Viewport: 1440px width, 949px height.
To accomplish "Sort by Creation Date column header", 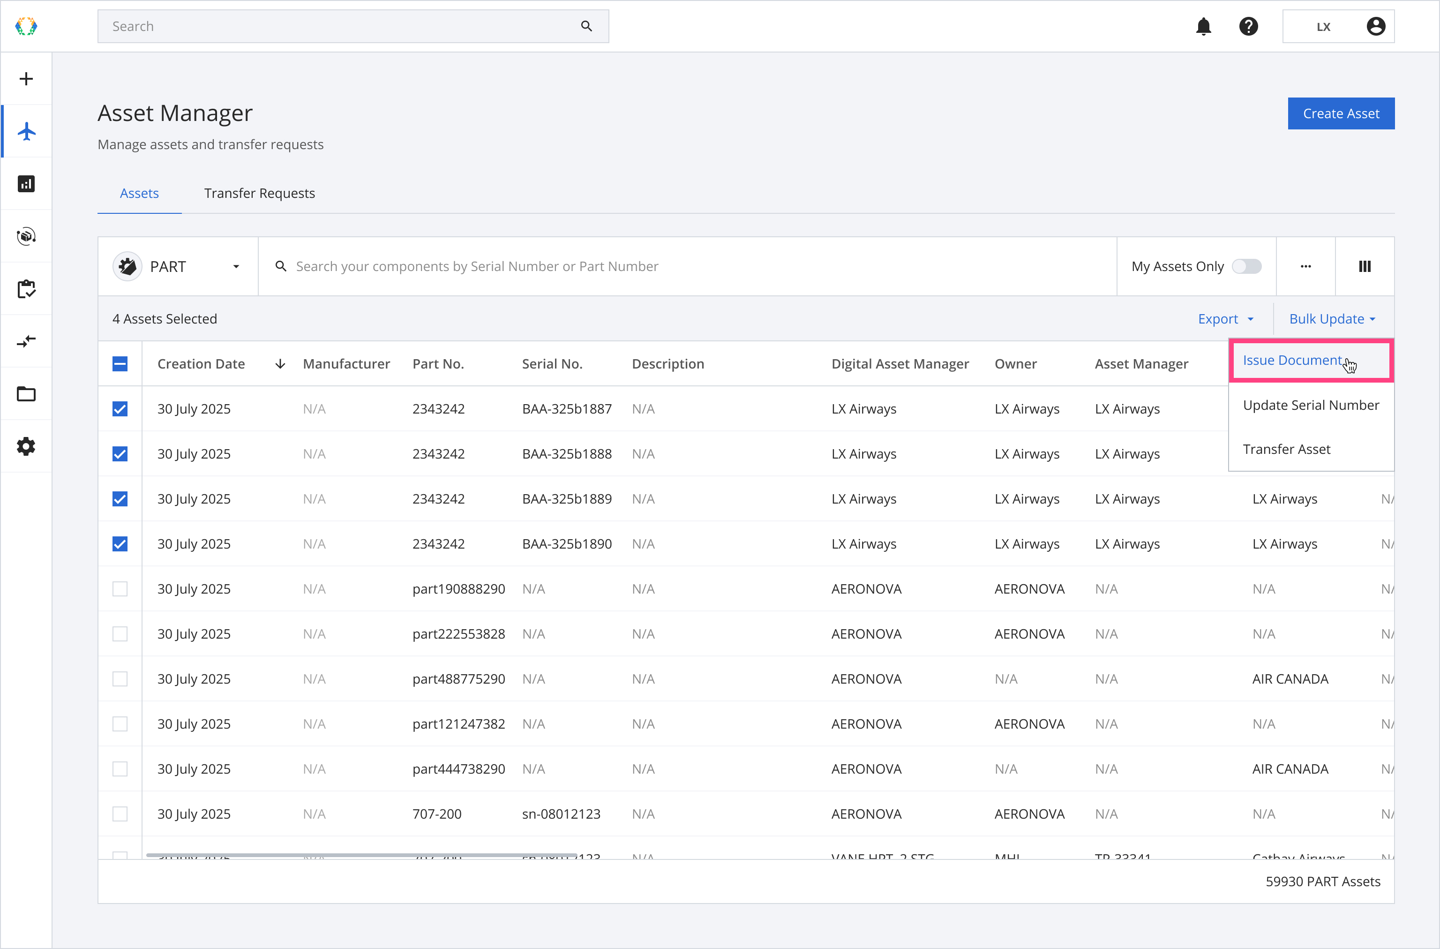I will coord(201,364).
